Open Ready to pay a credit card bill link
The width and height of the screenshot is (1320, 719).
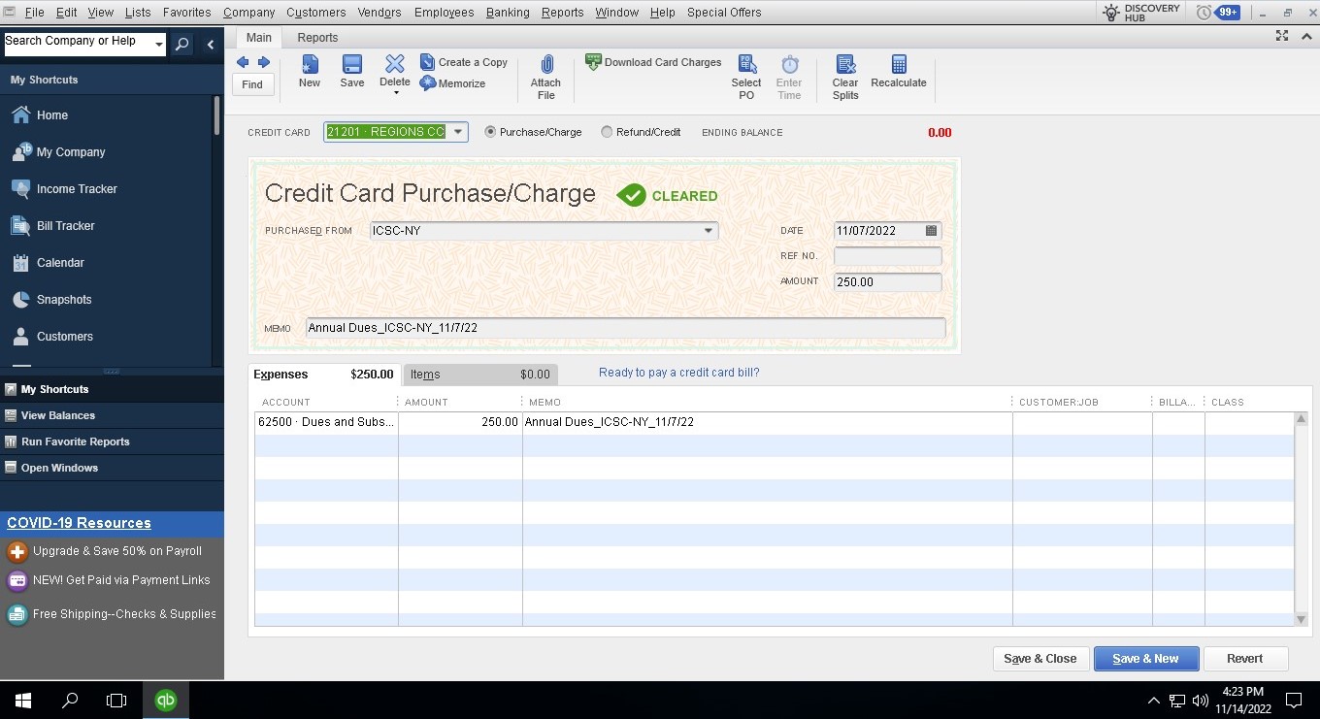tap(679, 373)
